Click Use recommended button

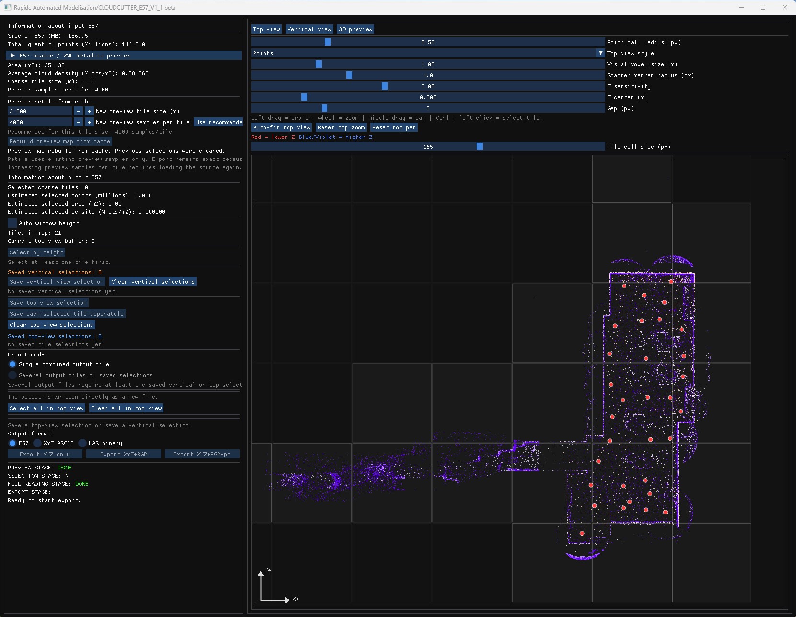218,122
